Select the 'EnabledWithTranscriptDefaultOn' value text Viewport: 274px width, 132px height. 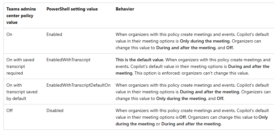(79, 85)
